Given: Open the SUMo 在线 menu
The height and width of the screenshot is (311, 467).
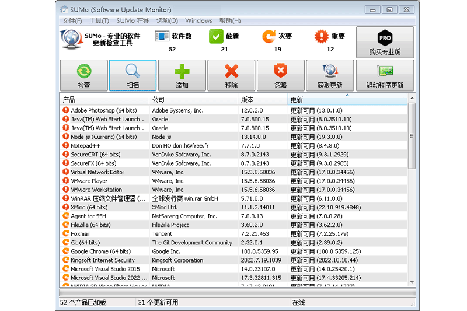Looking at the screenshot, I should (133, 20).
